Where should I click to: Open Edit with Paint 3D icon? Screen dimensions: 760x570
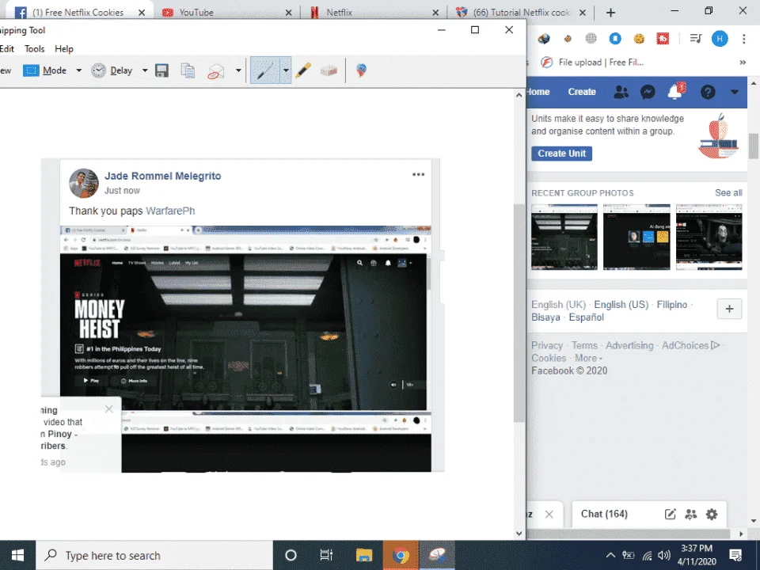click(x=361, y=70)
